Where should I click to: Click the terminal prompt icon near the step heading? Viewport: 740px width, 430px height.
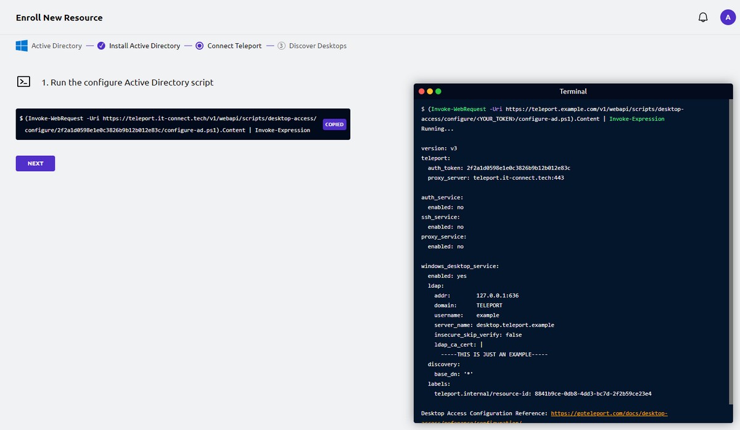(x=23, y=81)
